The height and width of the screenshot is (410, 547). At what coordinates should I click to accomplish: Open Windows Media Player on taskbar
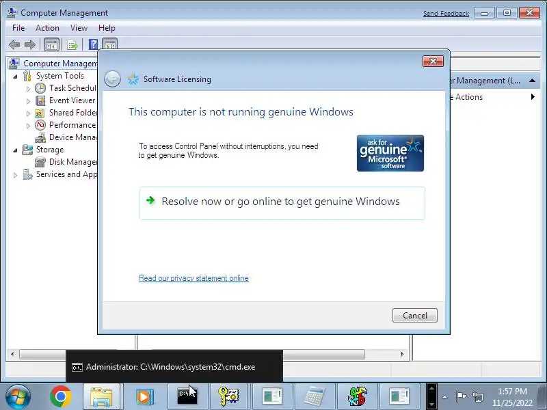pyautogui.click(x=144, y=397)
